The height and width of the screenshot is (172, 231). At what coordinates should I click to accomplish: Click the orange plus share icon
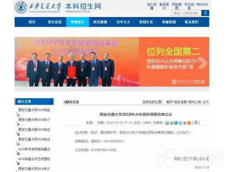(x=189, y=123)
